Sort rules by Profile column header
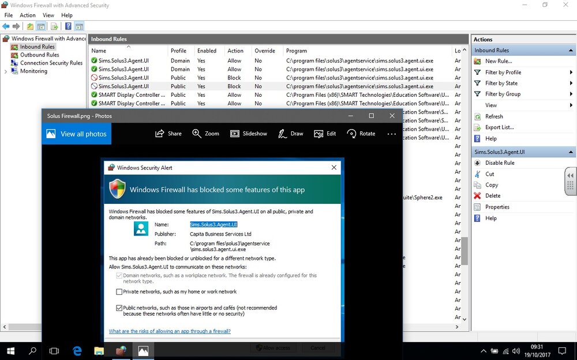The height and width of the screenshot is (360, 577). (x=179, y=51)
